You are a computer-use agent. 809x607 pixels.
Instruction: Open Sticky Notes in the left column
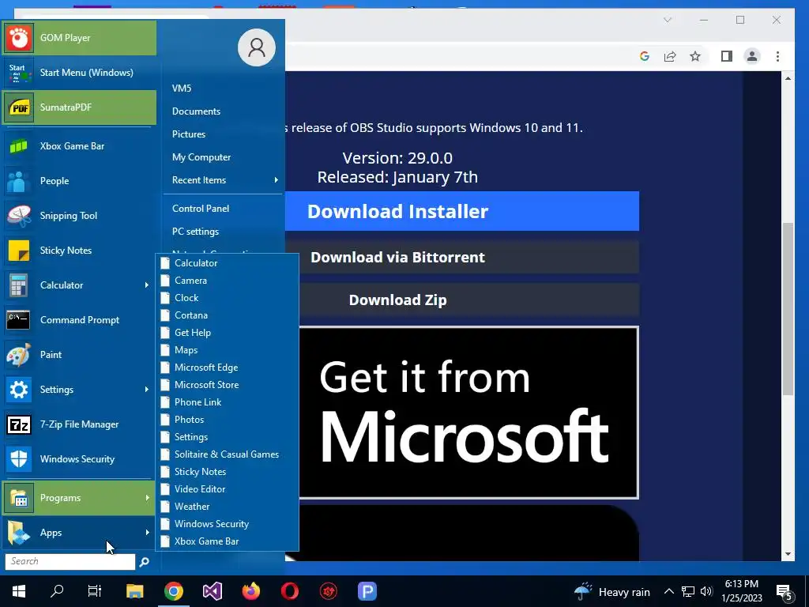(x=79, y=251)
